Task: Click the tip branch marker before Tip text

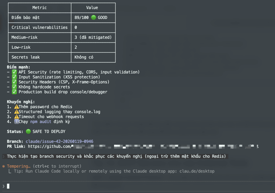Action: coord(10,171)
